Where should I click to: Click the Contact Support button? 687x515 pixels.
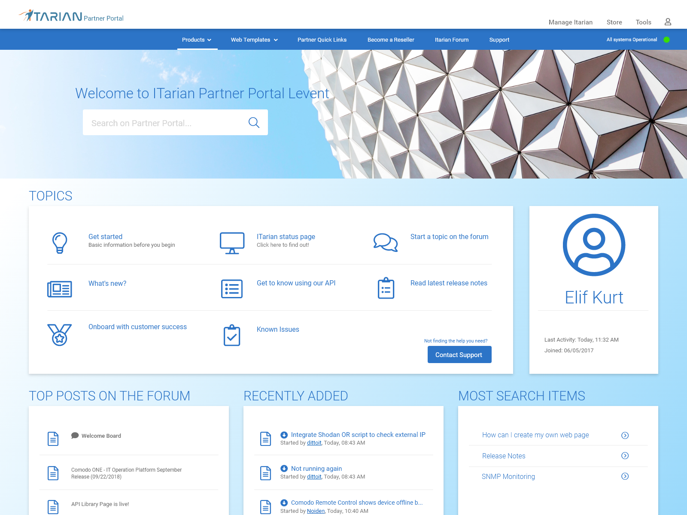(x=459, y=354)
